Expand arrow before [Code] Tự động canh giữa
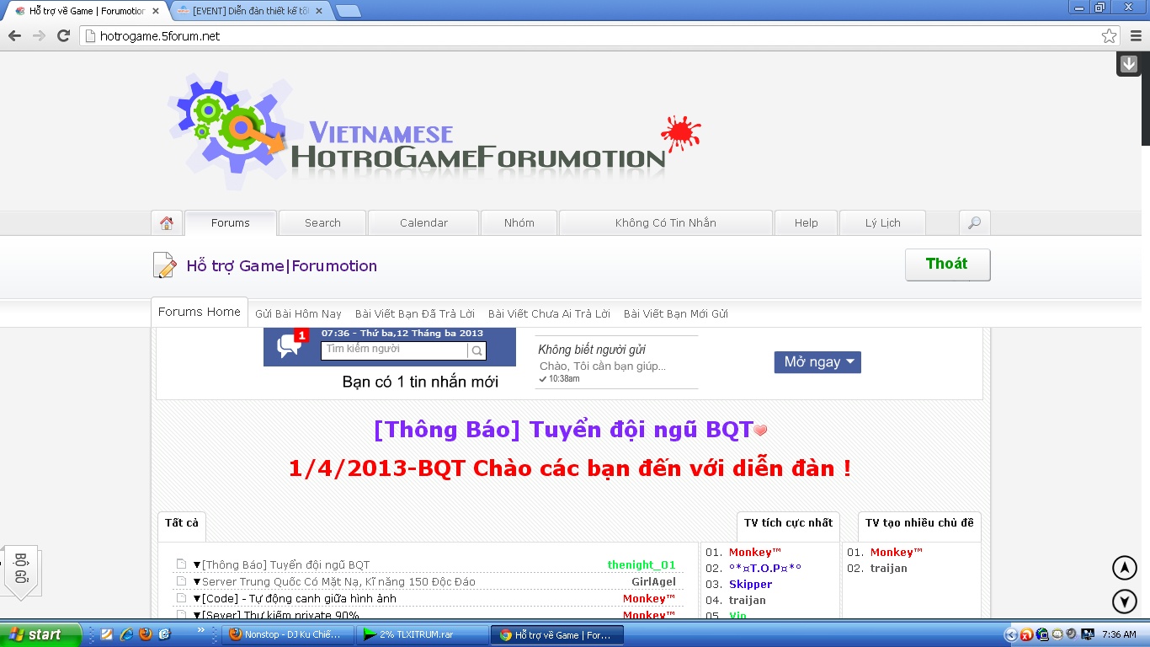The width and height of the screenshot is (1150, 647). click(197, 598)
